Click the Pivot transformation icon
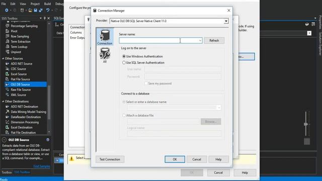 [x=8, y=31]
